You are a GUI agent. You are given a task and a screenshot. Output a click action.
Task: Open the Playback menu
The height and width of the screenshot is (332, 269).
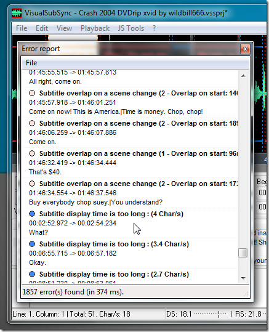[x=95, y=28]
